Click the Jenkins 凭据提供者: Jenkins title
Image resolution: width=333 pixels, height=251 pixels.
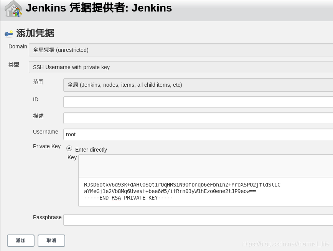point(99,8)
